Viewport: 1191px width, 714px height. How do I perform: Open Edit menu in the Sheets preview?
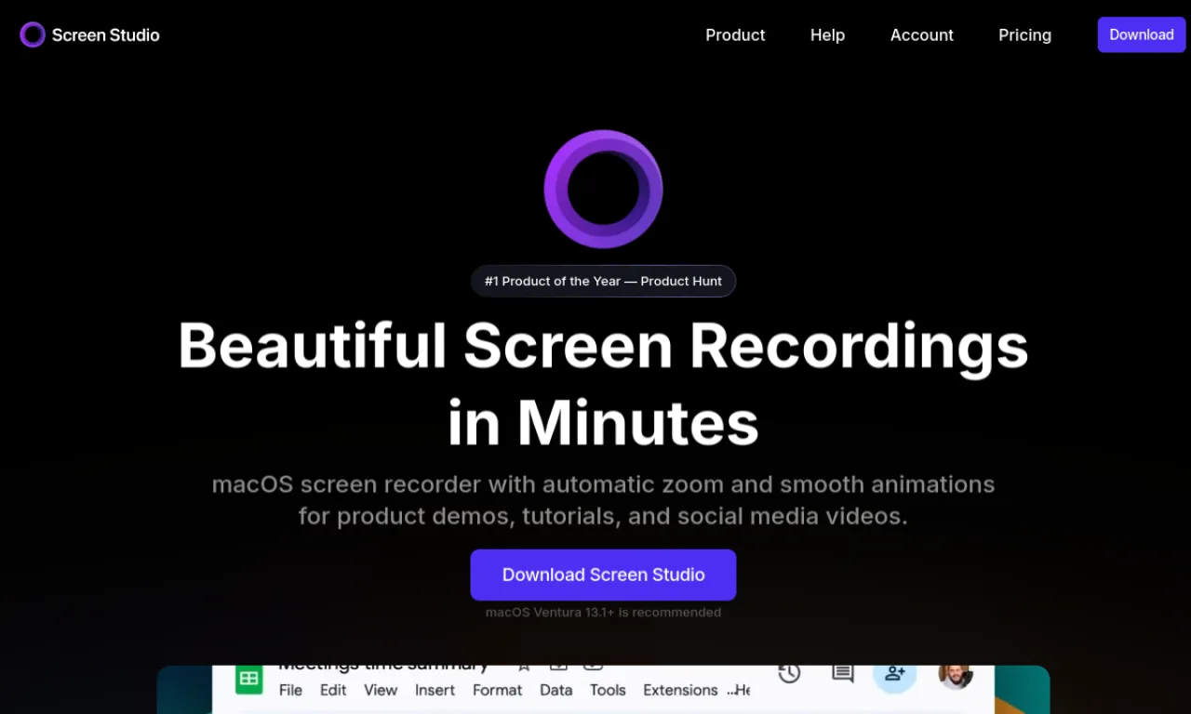click(x=333, y=690)
